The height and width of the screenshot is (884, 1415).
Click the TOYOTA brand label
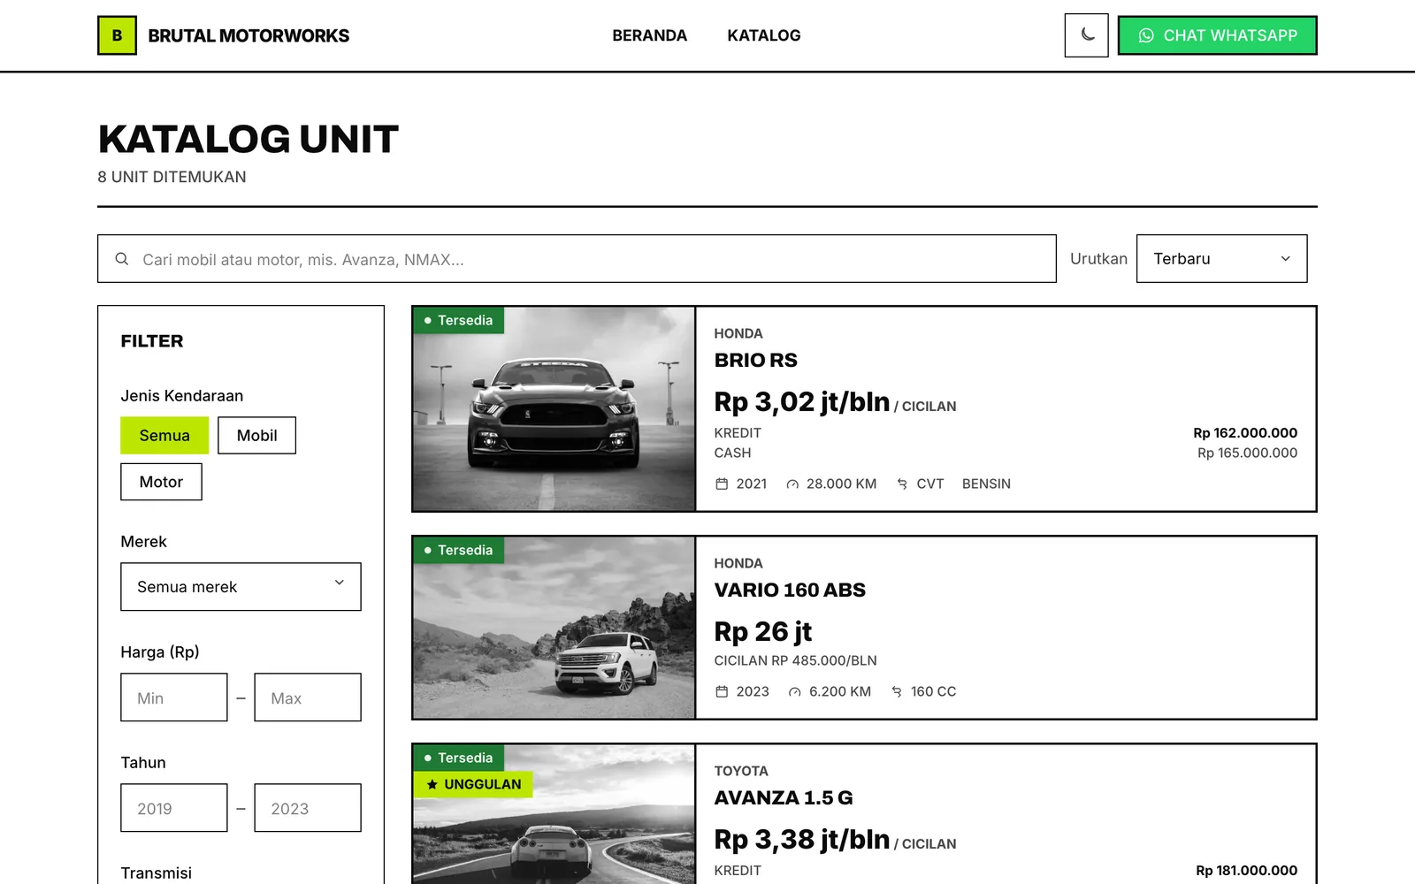(741, 771)
